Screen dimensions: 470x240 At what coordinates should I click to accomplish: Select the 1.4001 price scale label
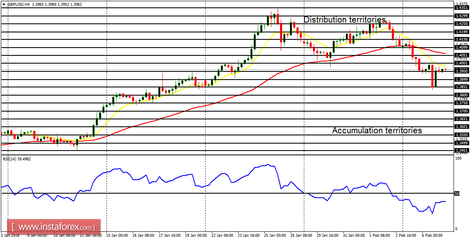[462, 63]
